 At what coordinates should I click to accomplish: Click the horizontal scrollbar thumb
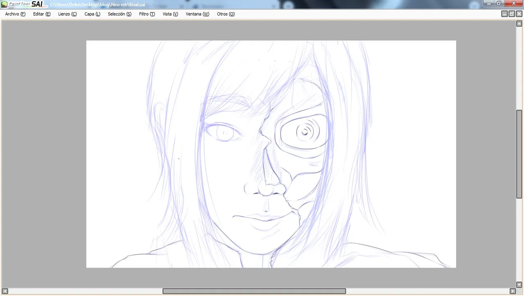coord(254,291)
